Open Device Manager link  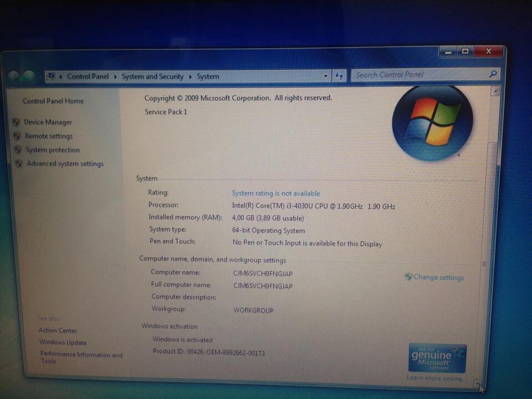coord(48,122)
